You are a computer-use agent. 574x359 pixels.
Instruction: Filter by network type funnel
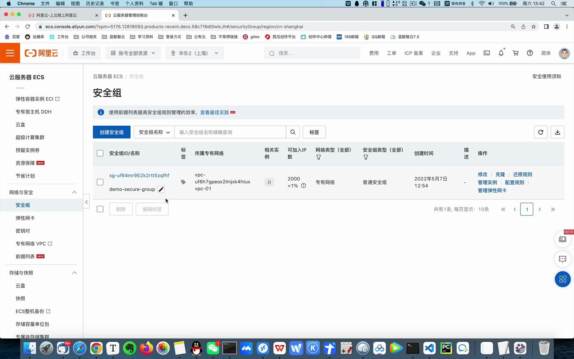pos(319,157)
